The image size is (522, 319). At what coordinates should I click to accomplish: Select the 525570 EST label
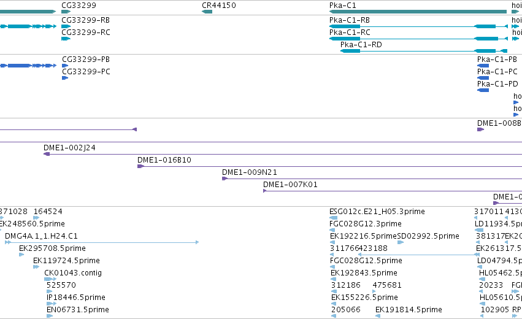(x=61, y=285)
